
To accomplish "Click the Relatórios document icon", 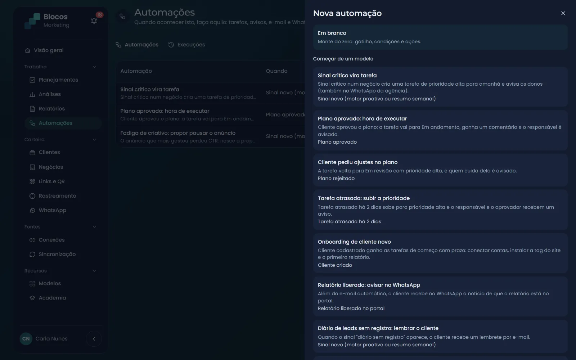I will tap(32, 109).
